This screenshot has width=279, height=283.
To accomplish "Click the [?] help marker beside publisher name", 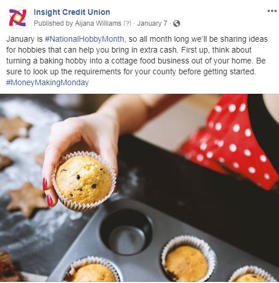I will pyautogui.click(x=127, y=23).
